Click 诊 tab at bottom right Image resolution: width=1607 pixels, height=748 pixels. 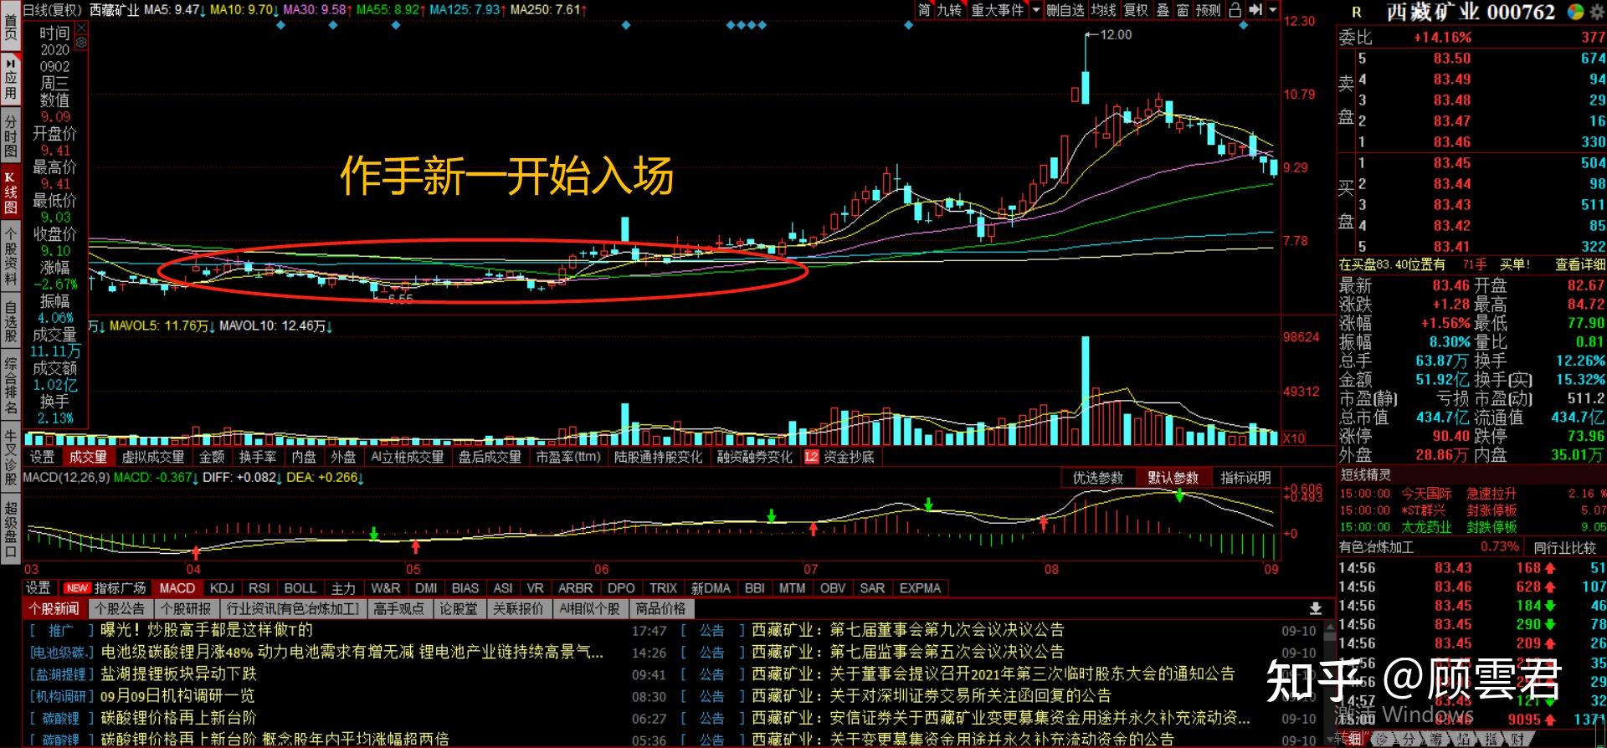pyautogui.click(x=1380, y=740)
